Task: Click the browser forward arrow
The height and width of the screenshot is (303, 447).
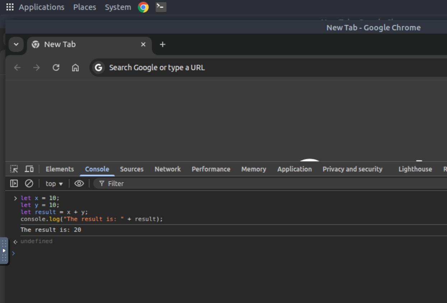Action: 37,67
